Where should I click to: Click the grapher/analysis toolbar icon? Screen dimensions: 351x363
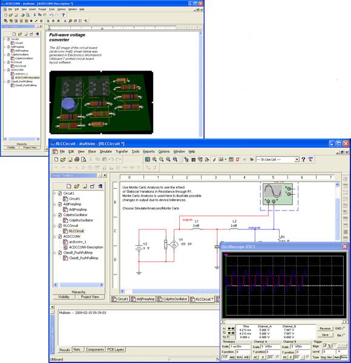pos(221,160)
